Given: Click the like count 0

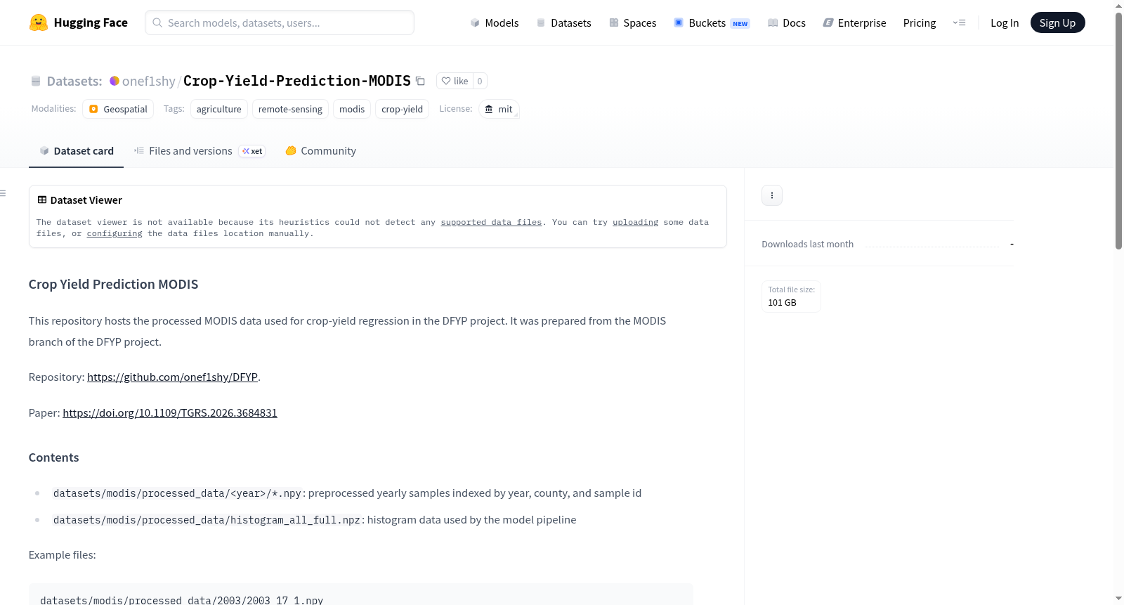Looking at the screenshot, I should click(x=480, y=81).
